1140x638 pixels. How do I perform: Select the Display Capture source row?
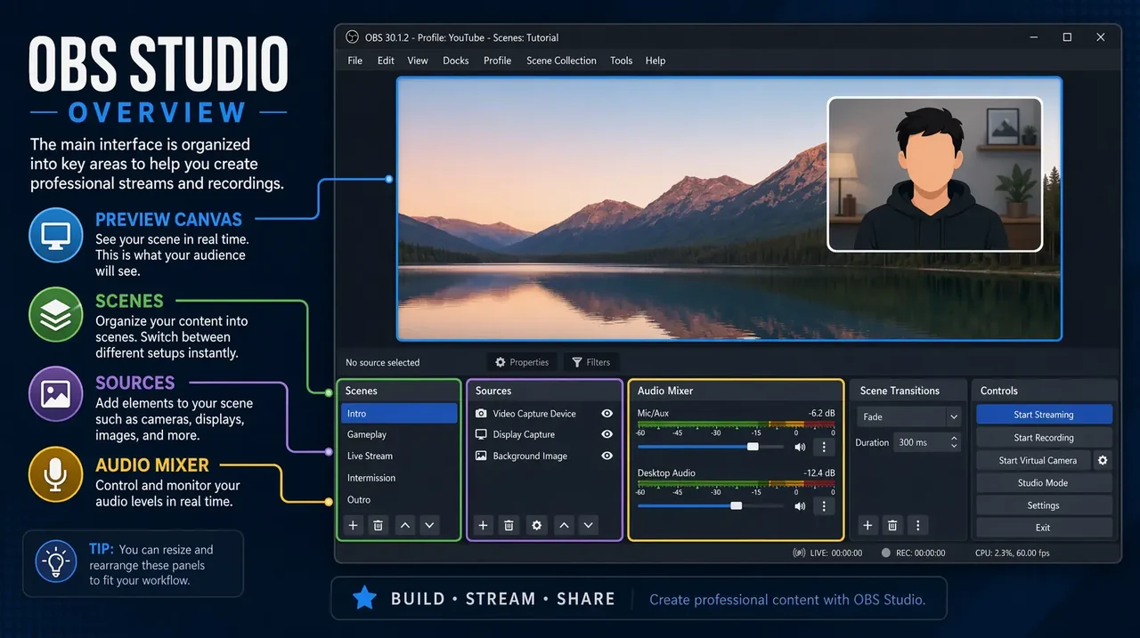tap(544, 434)
